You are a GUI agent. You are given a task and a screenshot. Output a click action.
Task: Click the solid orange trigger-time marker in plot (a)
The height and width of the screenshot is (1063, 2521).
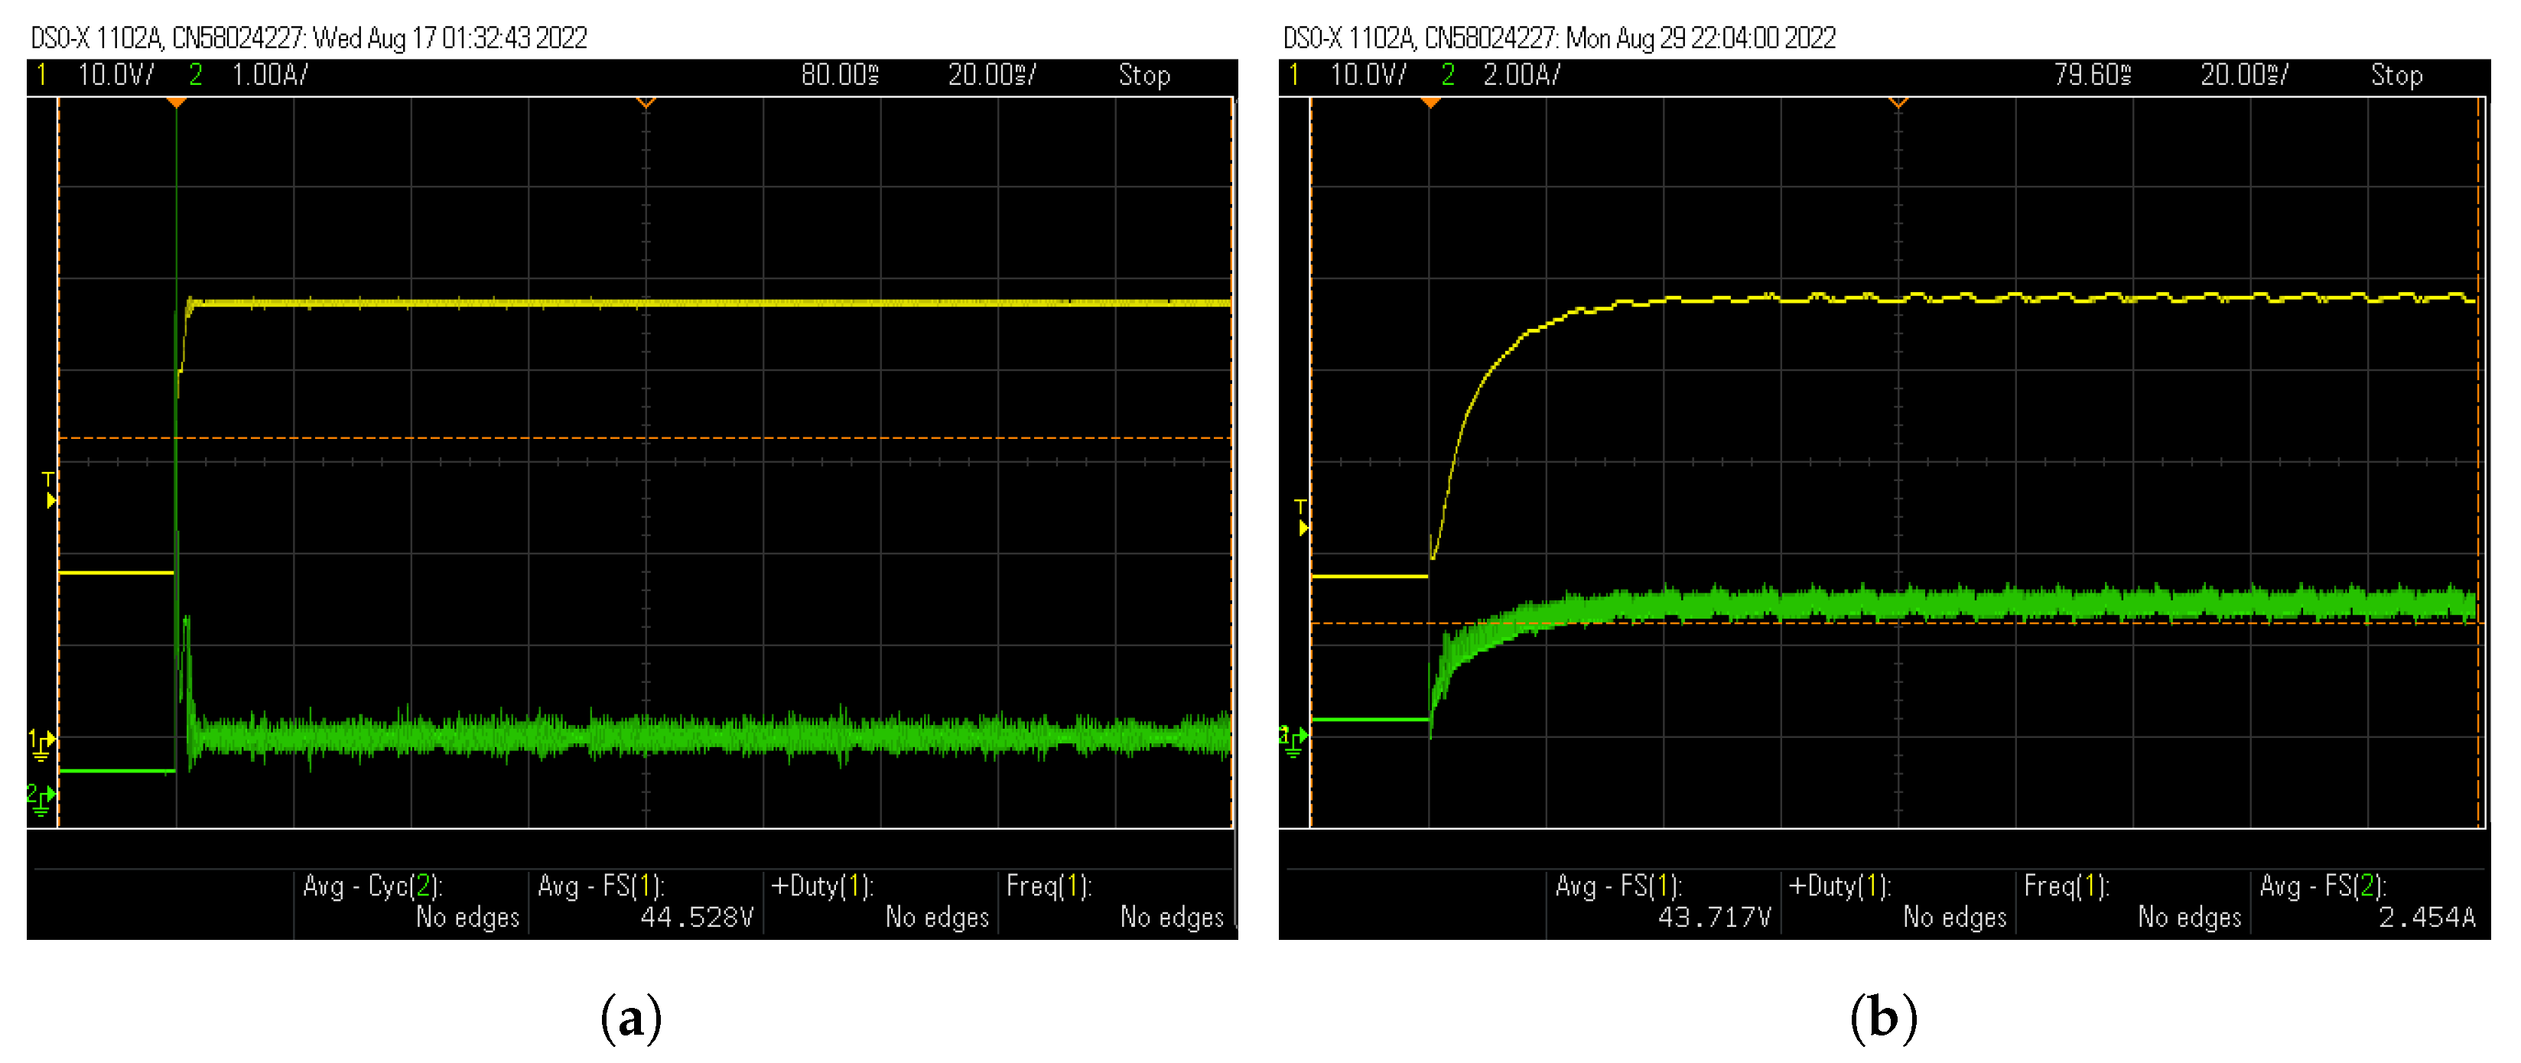[x=176, y=102]
